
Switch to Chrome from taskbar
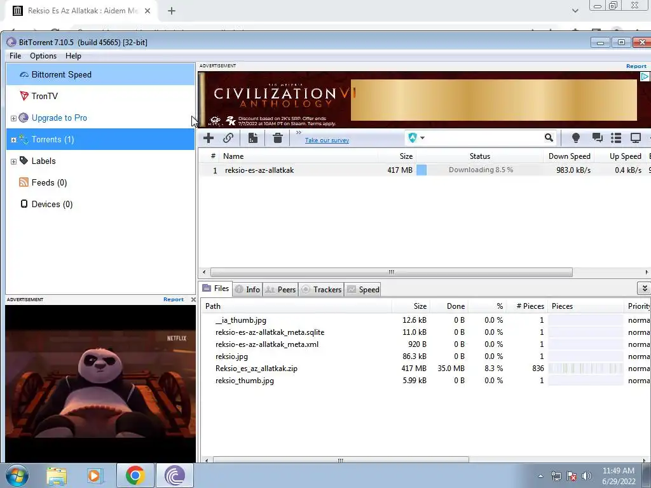(135, 475)
